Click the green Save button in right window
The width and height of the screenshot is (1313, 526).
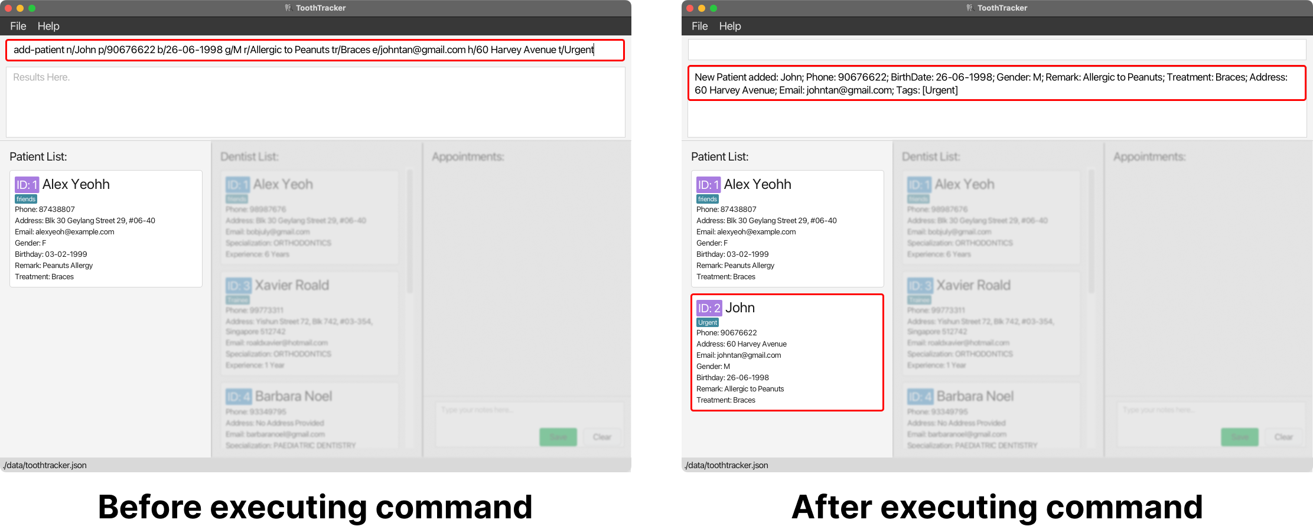(x=1240, y=437)
